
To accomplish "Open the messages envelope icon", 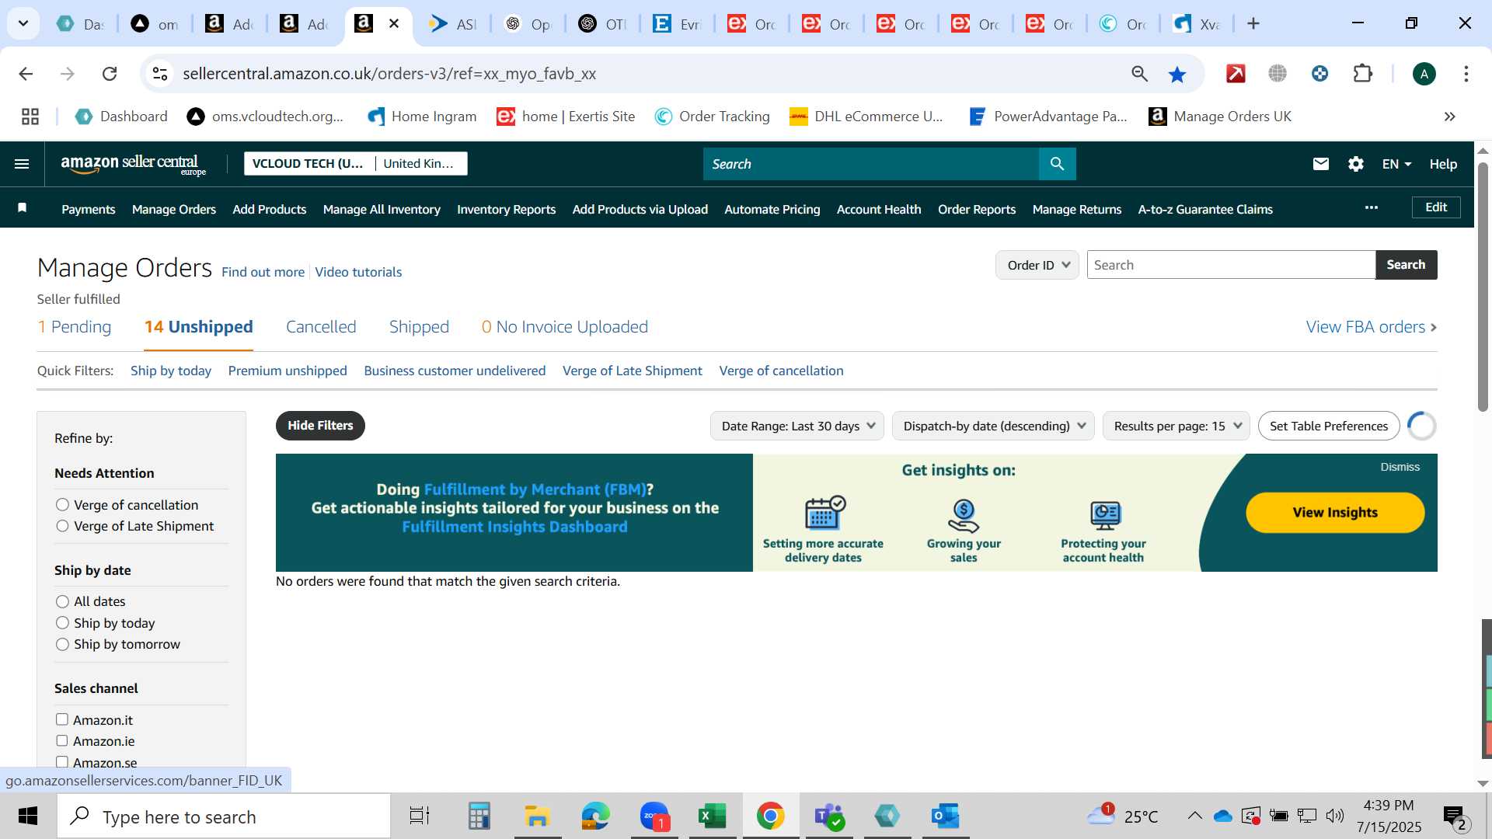I will [1321, 164].
